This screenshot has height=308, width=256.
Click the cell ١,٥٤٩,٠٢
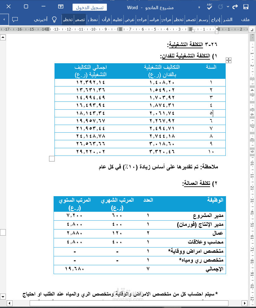(x=162, y=90)
